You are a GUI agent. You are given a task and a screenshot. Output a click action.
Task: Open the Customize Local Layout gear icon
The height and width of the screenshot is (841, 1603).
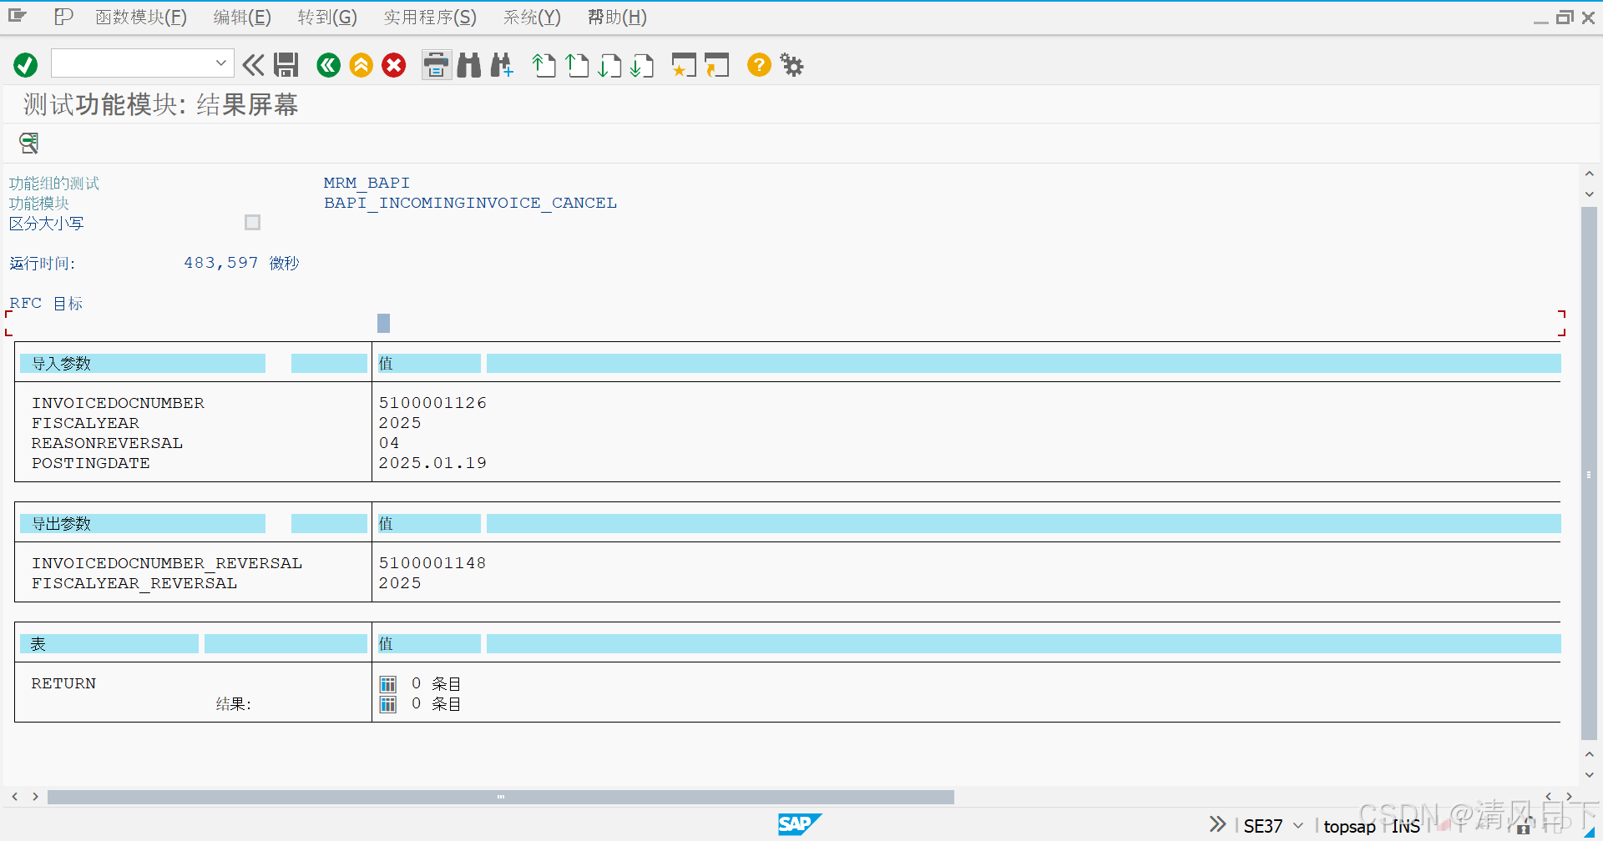coord(791,65)
